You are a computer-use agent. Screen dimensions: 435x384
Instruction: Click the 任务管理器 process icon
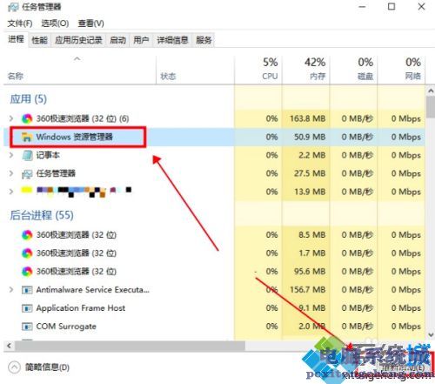point(27,173)
